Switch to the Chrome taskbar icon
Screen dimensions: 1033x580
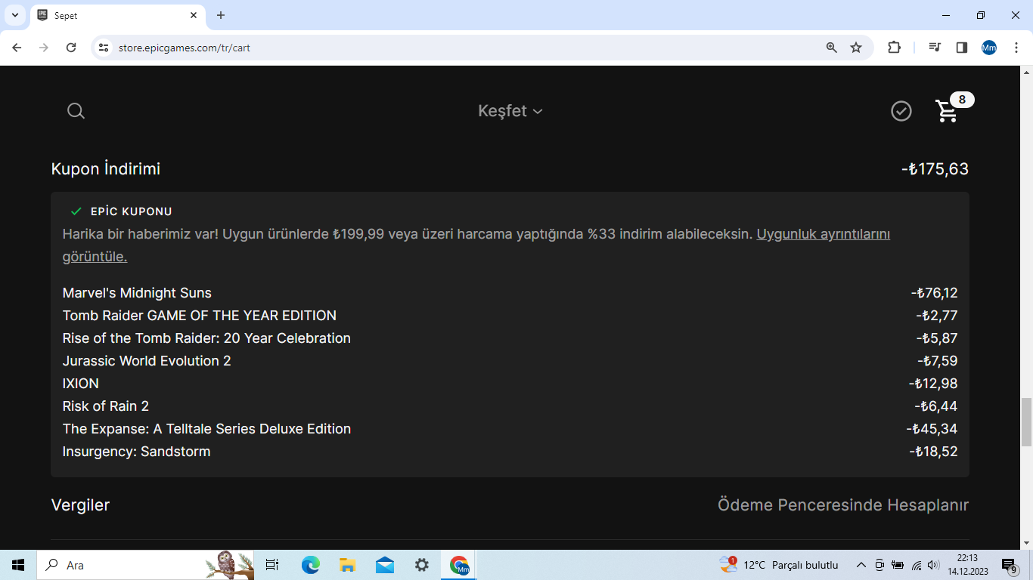459,565
